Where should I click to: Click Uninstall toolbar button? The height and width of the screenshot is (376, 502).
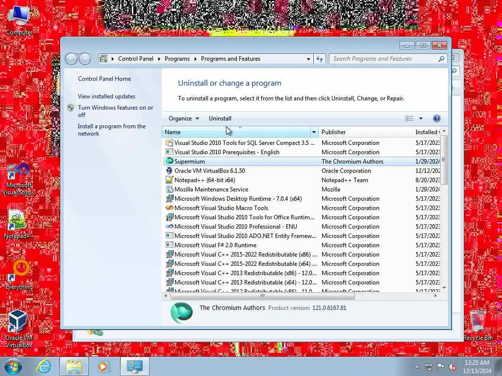[220, 118]
